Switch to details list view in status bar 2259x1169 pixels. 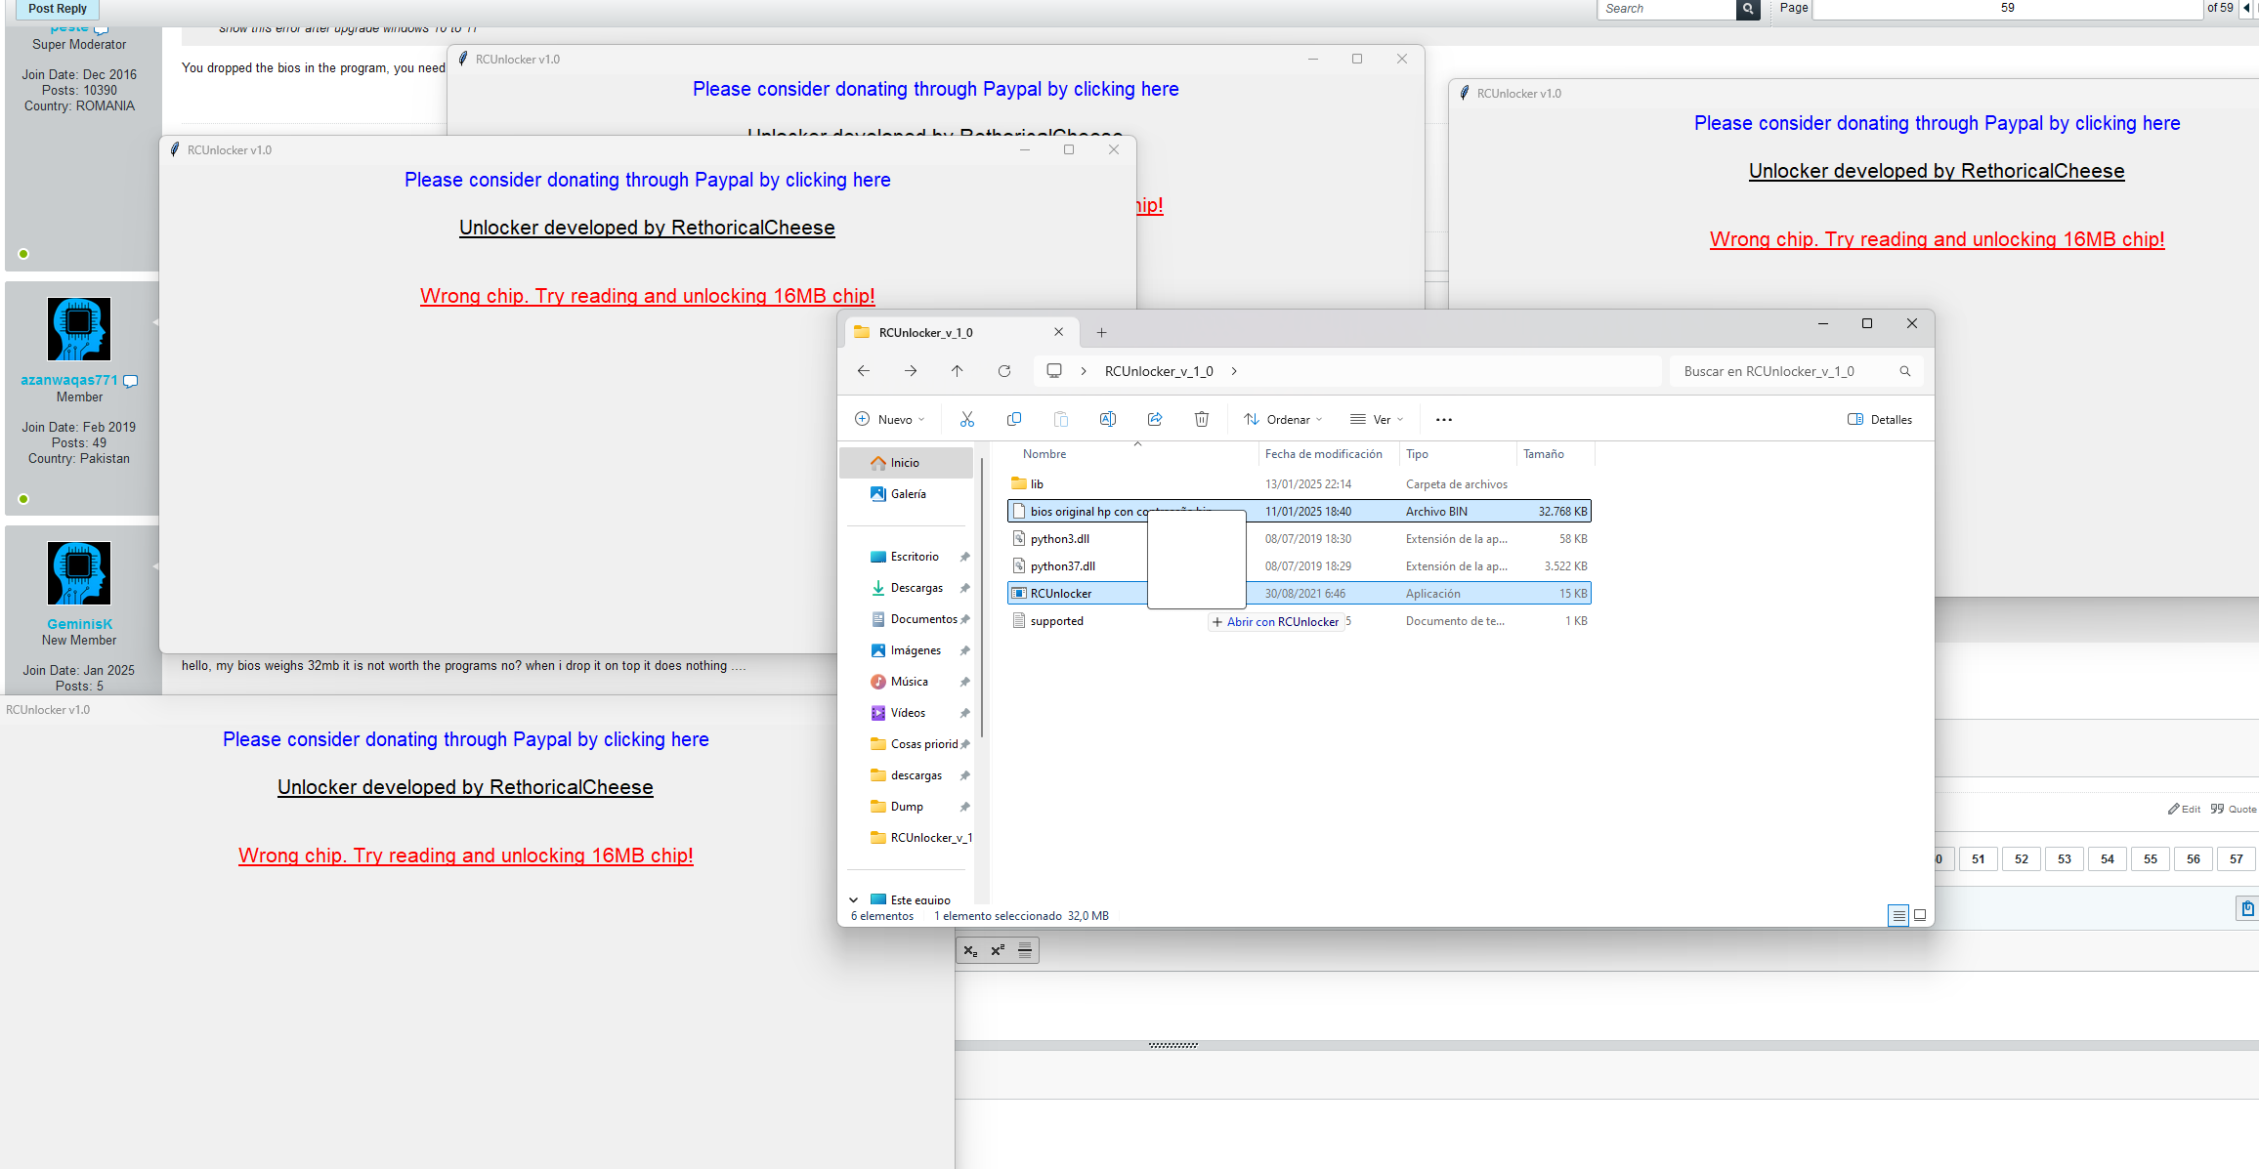[x=1897, y=915]
